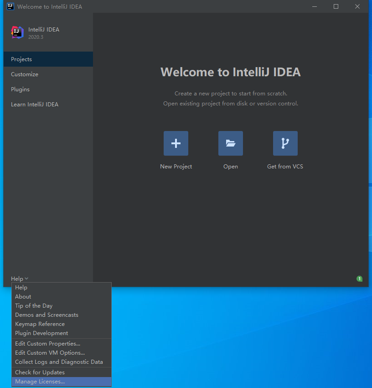This screenshot has width=372, height=388.
Task: Choose Help from the Help menu
Action: [62, 288]
